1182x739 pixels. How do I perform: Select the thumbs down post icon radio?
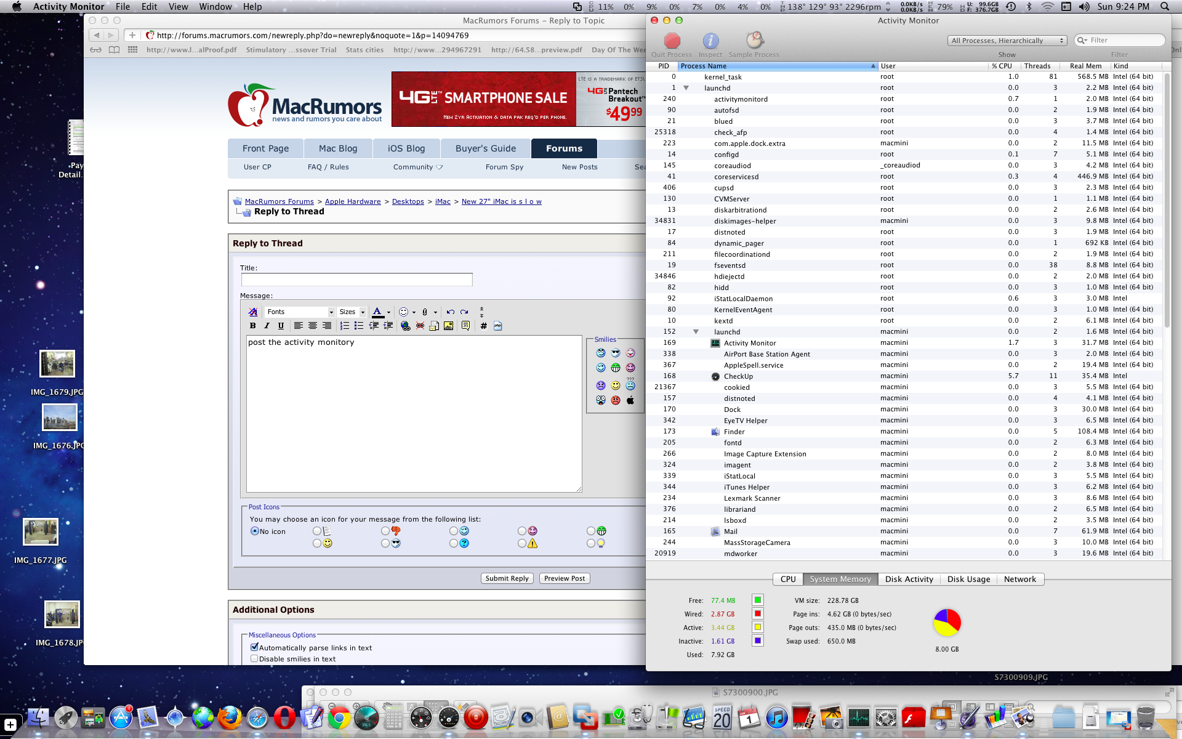click(385, 531)
